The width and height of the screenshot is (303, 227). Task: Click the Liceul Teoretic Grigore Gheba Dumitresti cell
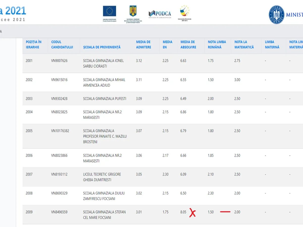click(x=102, y=177)
